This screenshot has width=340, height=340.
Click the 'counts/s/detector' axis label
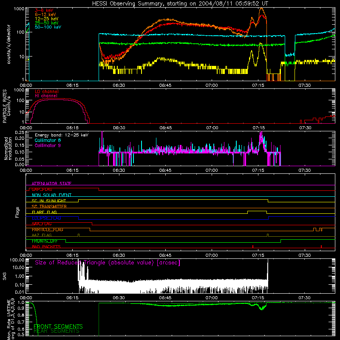coord(9,44)
